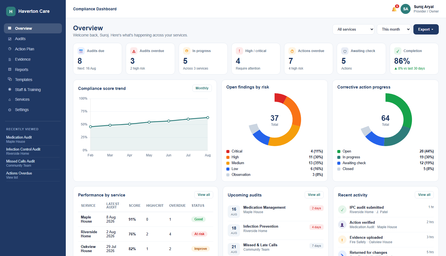Click the Improve status badge

(200, 249)
